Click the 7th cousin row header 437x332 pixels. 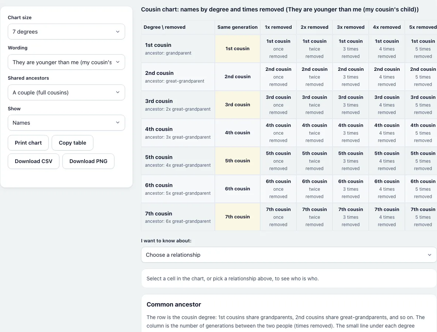click(x=178, y=217)
